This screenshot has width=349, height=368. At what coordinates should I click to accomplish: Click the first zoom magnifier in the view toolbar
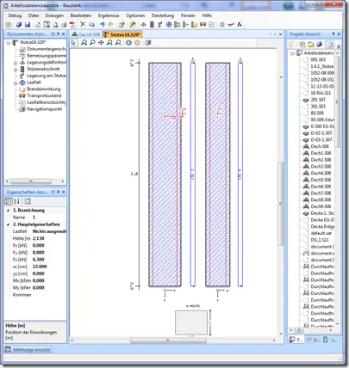pyautogui.click(x=84, y=43)
